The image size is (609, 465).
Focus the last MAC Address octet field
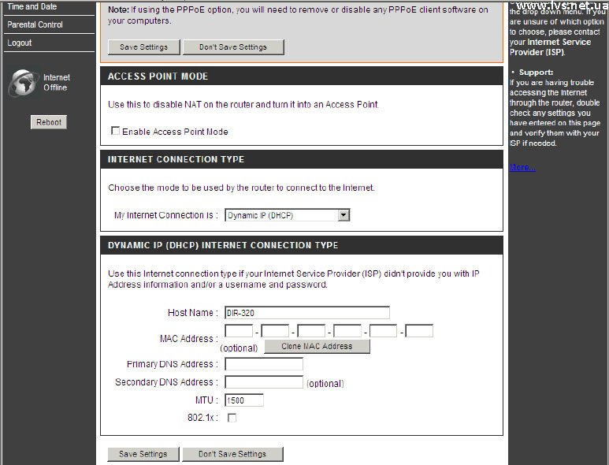pos(419,331)
